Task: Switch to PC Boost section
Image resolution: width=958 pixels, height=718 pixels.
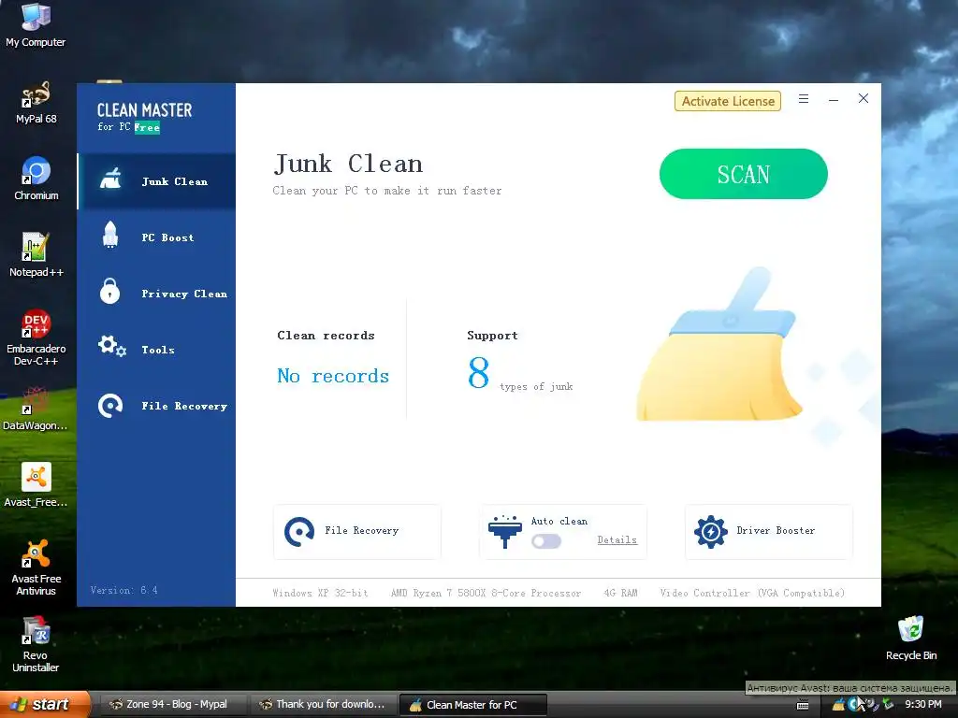Action: point(157,237)
